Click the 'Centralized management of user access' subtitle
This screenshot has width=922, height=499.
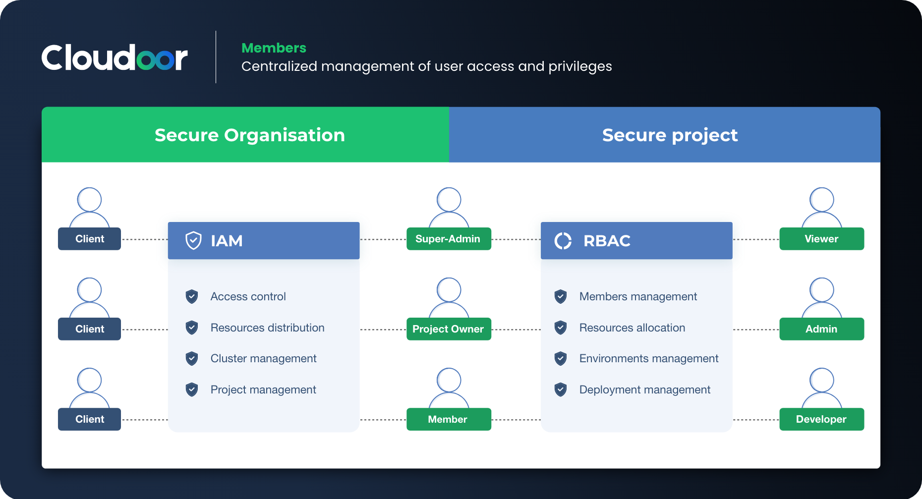(x=427, y=66)
